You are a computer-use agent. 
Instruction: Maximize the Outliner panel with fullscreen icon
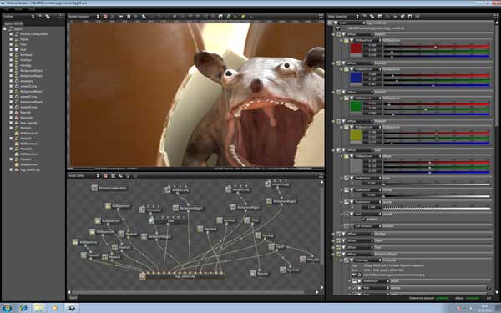(62, 16)
